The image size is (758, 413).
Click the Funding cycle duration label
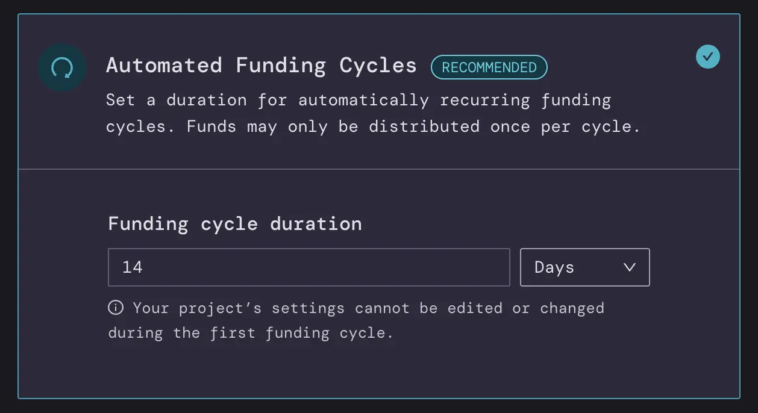click(x=234, y=223)
